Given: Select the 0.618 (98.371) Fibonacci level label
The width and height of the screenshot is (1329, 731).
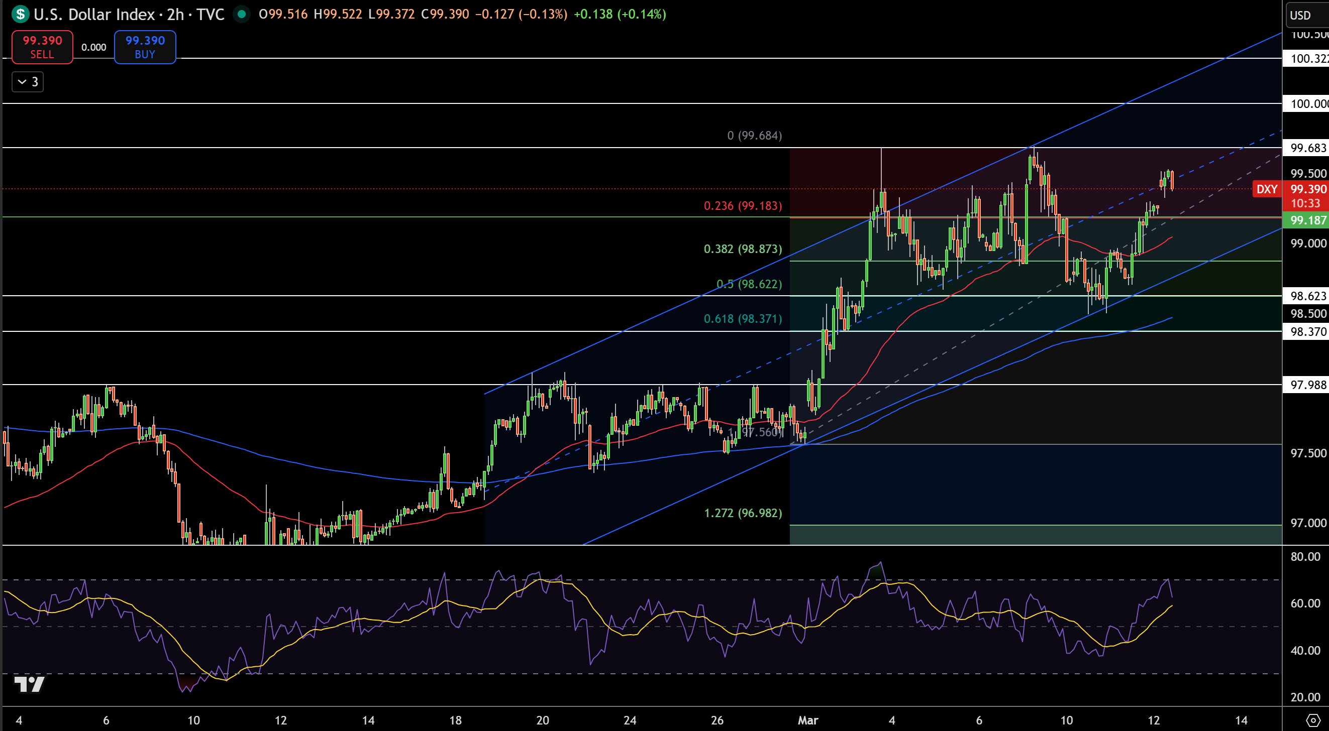Looking at the screenshot, I should tap(743, 319).
